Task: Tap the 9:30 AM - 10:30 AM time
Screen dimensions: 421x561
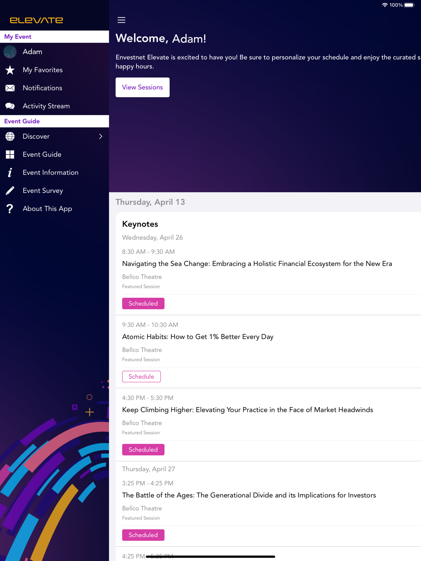Action: point(150,325)
